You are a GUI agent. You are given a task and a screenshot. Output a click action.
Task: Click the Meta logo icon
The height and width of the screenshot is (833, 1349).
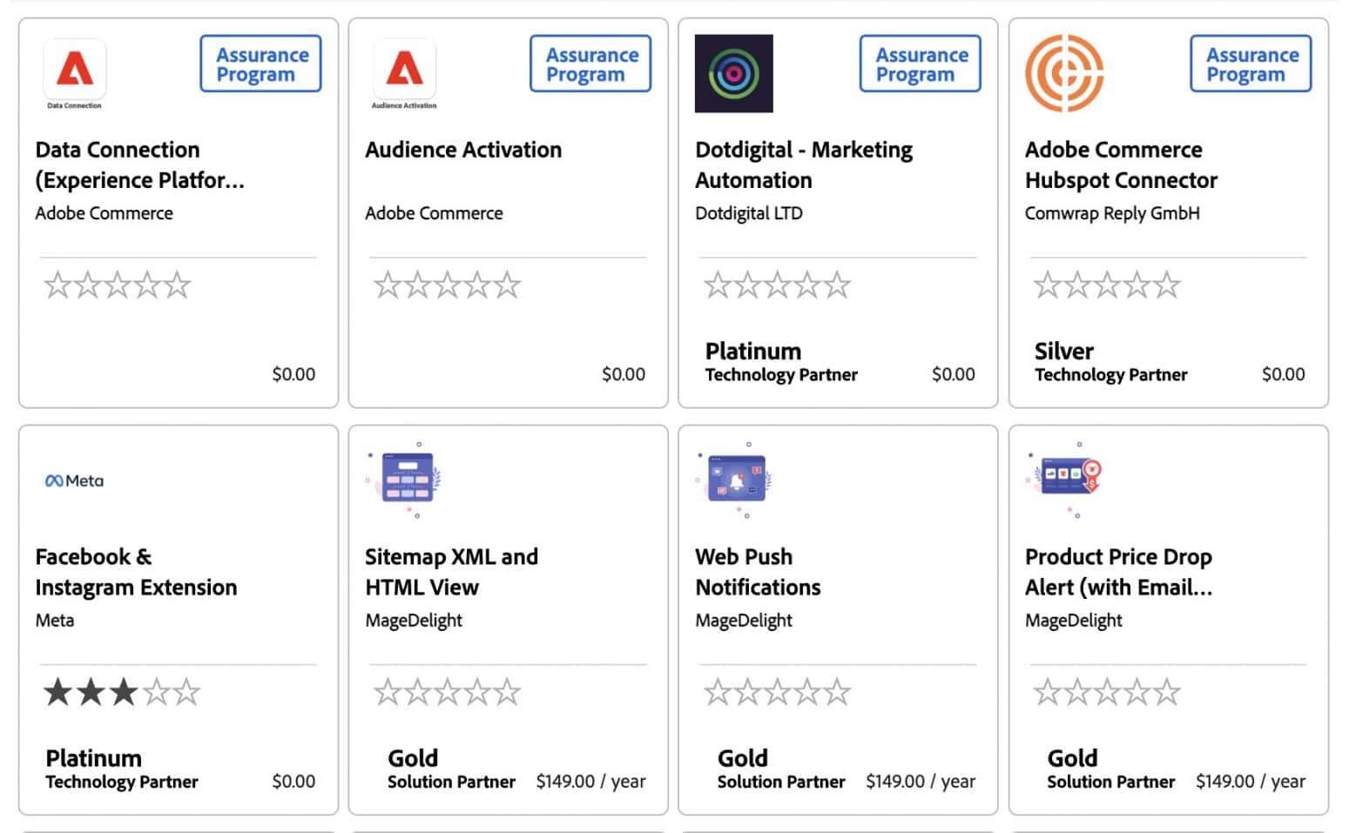(x=74, y=480)
